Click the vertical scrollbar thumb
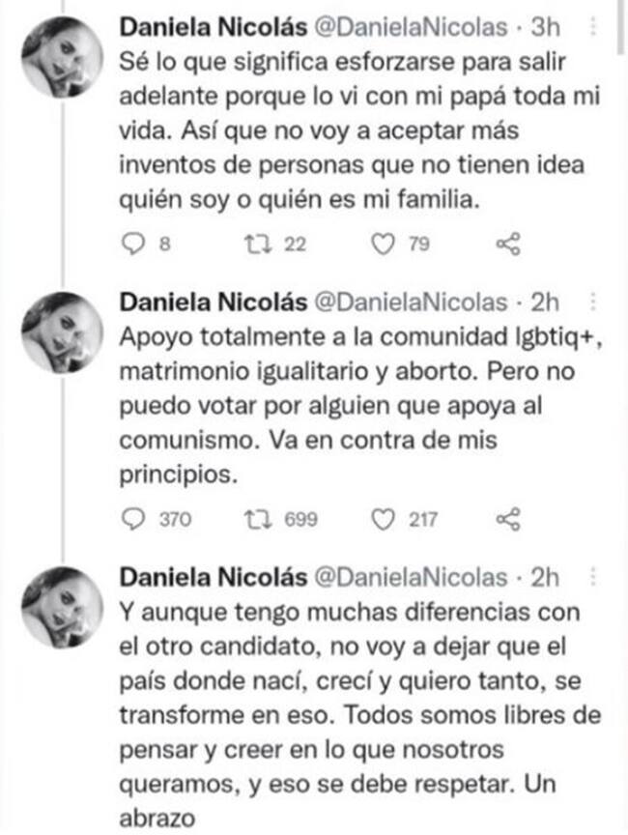Screen dimensions: 628x835 [x=621, y=29]
